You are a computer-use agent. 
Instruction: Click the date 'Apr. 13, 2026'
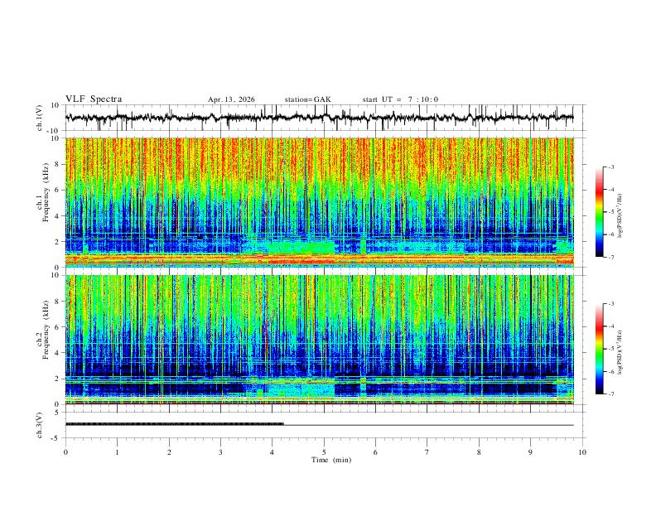[231, 99]
